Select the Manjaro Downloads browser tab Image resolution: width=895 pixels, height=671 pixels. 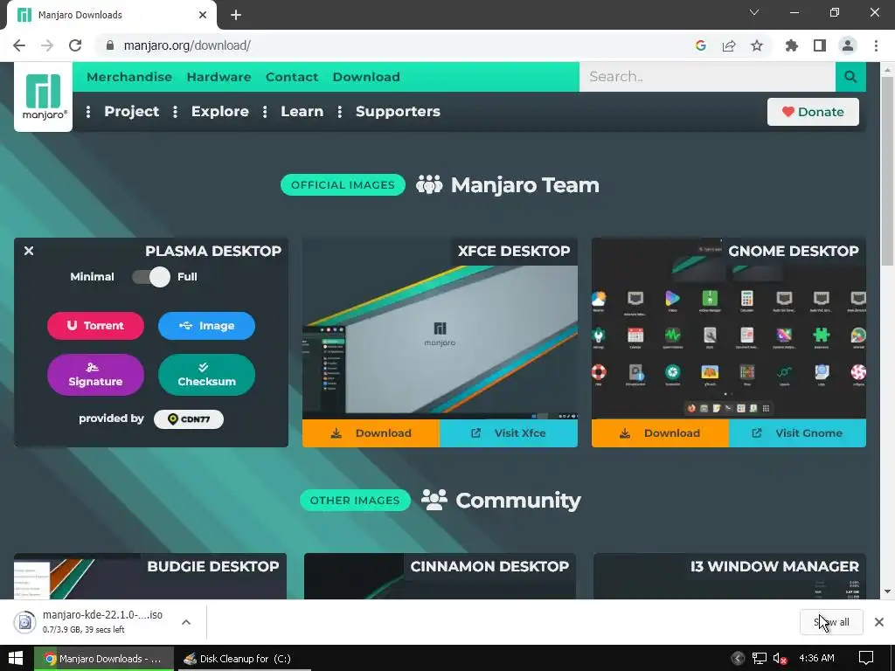click(x=111, y=15)
